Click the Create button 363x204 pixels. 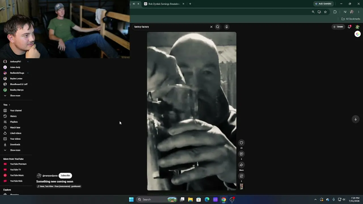pyautogui.click(x=338, y=27)
